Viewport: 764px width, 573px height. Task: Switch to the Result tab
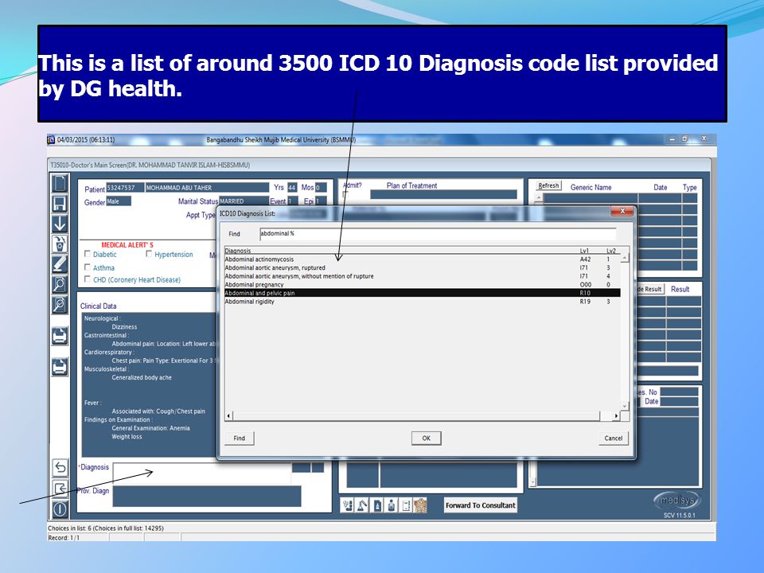click(680, 289)
